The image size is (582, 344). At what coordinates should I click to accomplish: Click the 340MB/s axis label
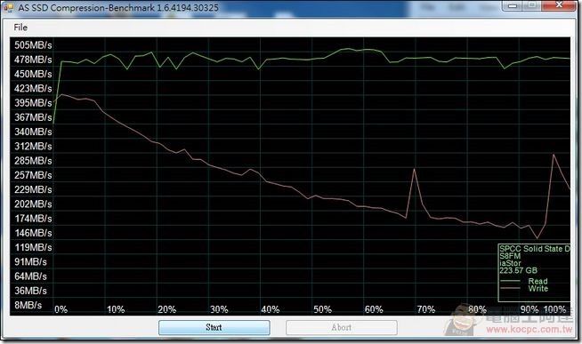pos(33,132)
